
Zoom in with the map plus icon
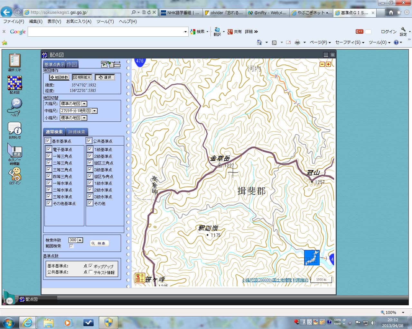(x=328, y=64)
